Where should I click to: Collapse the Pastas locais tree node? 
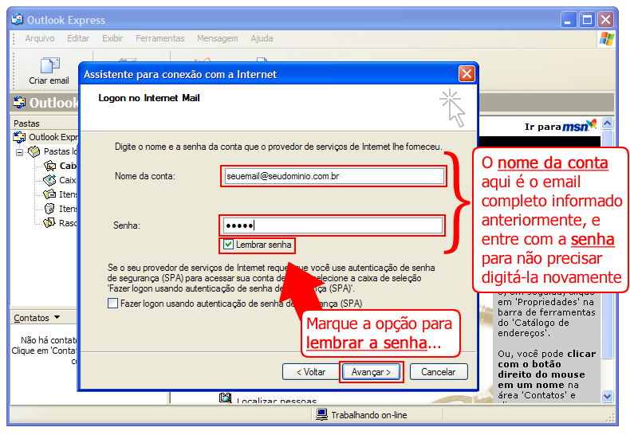click(x=19, y=152)
